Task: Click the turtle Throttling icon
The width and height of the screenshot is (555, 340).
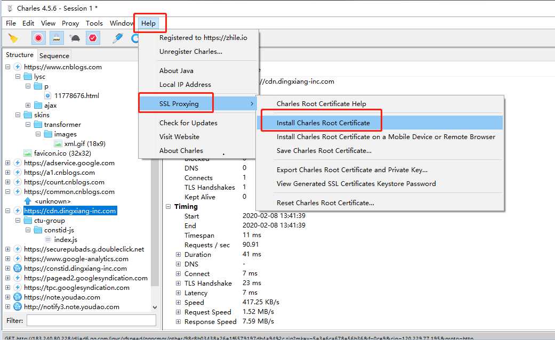Action: click(75, 38)
